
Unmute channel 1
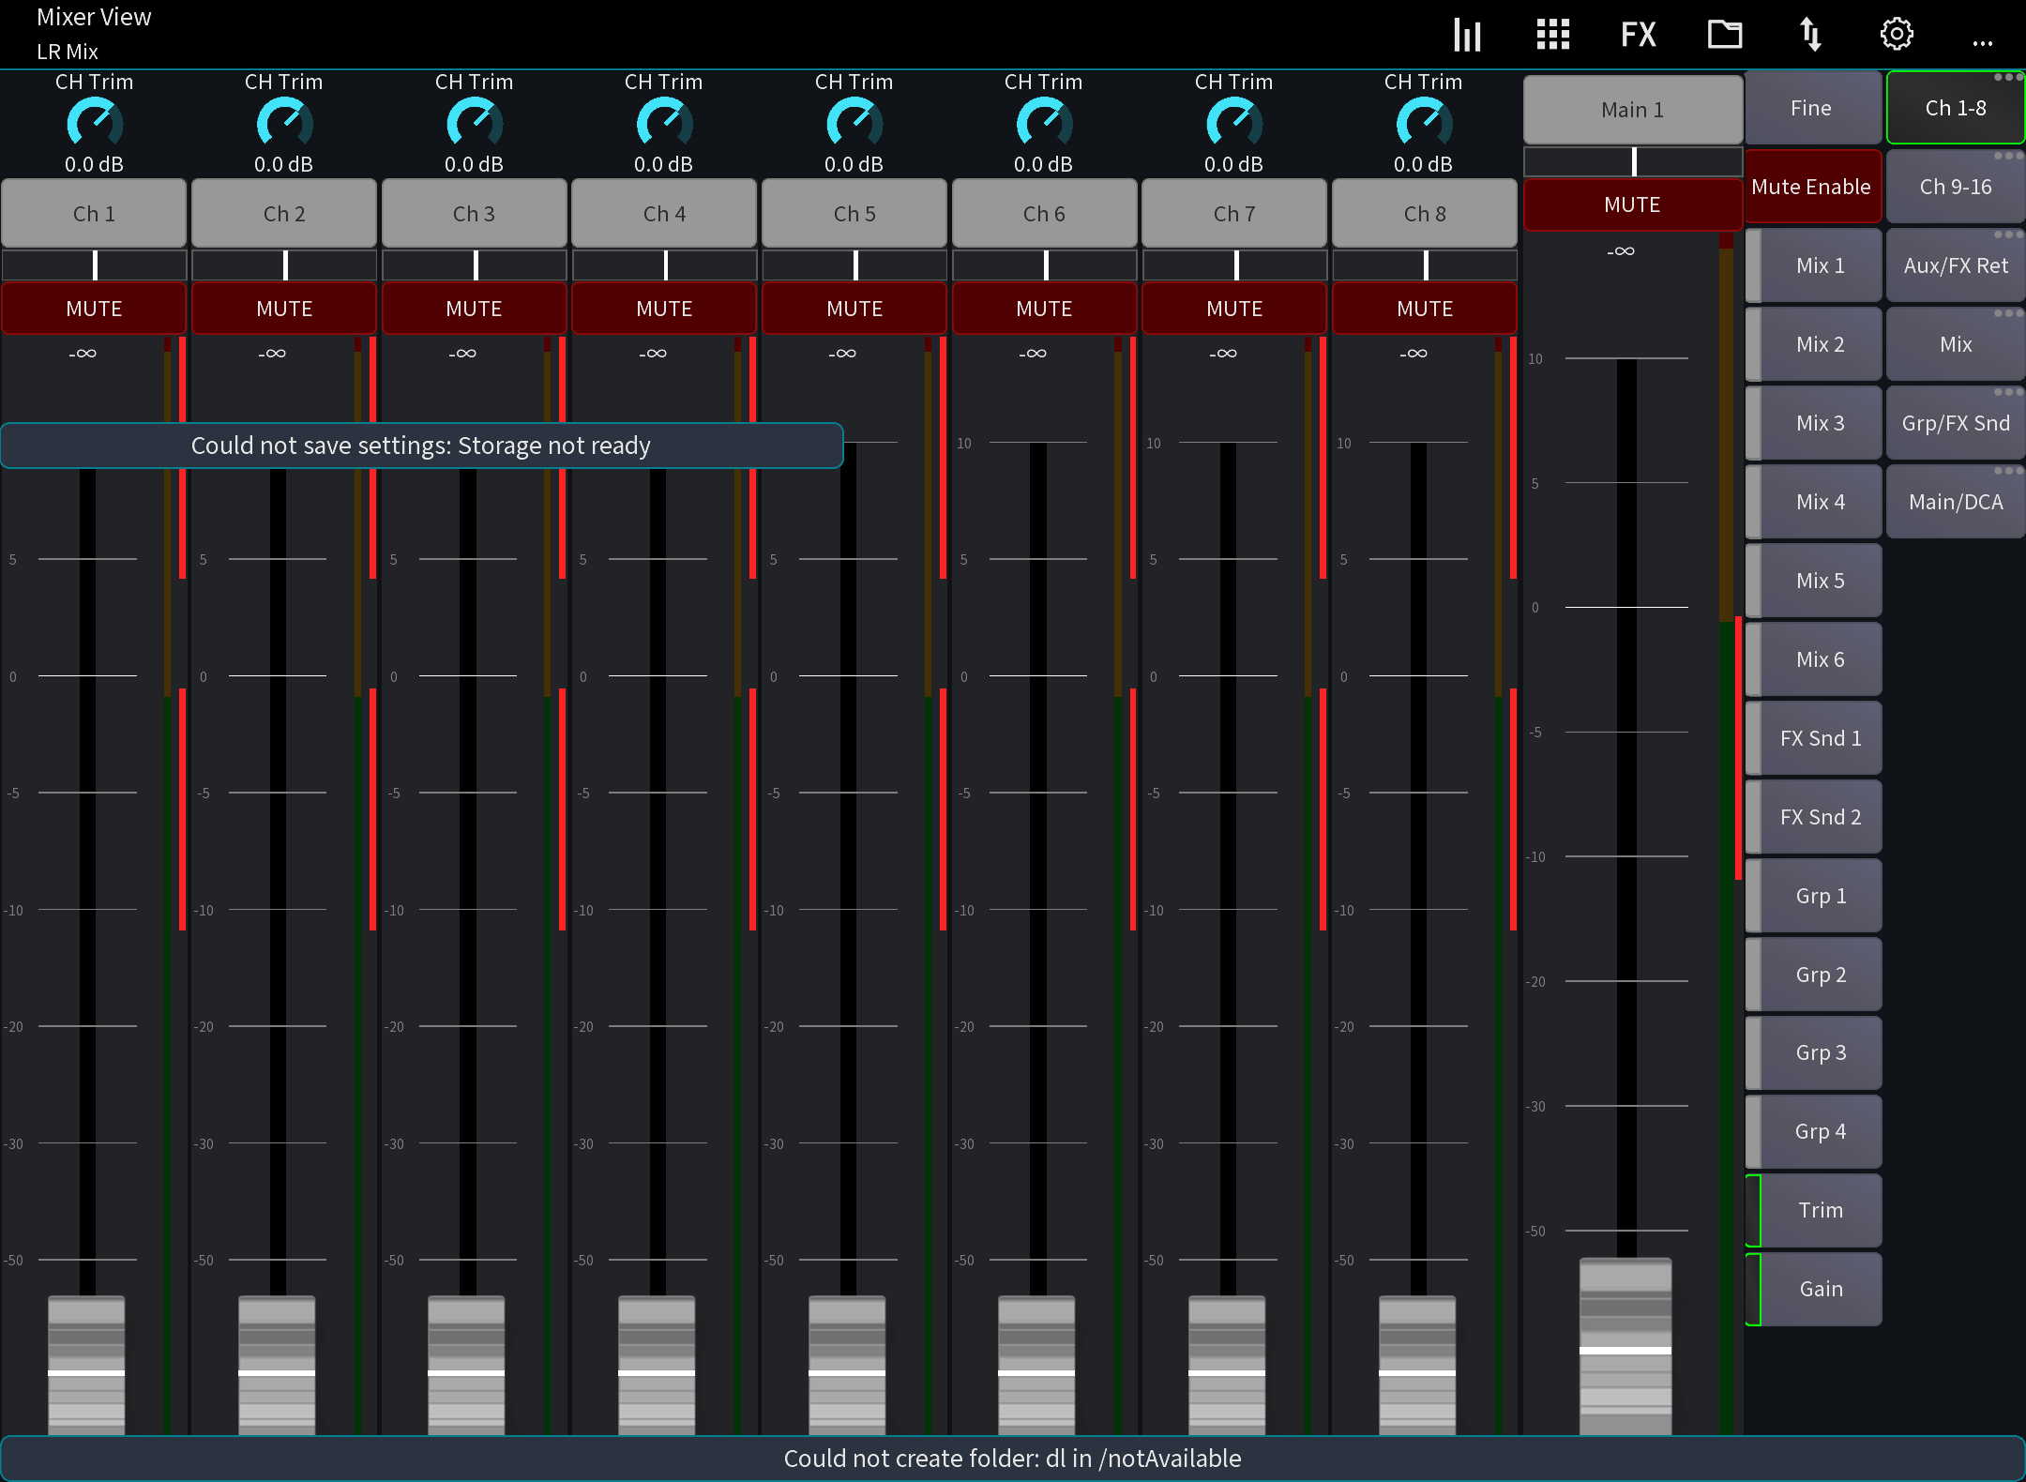click(x=94, y=308)
